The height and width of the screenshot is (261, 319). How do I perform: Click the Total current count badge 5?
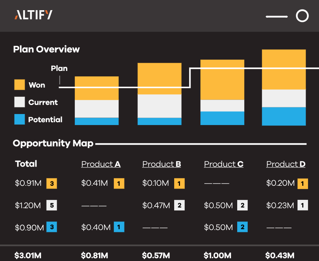(x=52, y=205)
